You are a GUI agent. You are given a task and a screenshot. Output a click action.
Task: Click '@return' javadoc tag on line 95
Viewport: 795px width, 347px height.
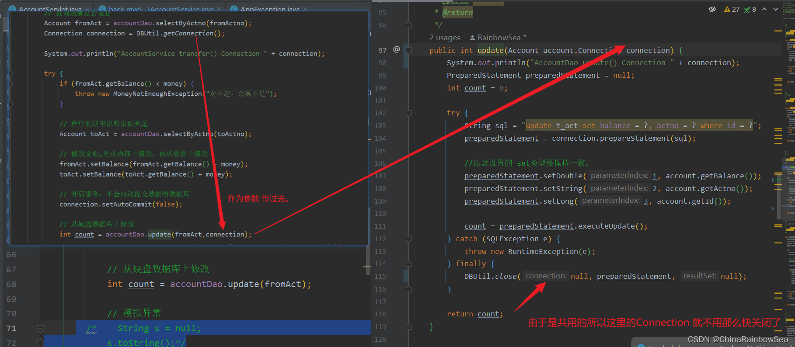[457, 13]
